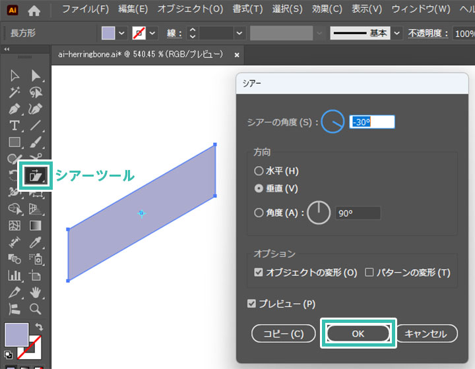Pick the Eyedropper tool
475x369 pixels.
coord(36,242)
